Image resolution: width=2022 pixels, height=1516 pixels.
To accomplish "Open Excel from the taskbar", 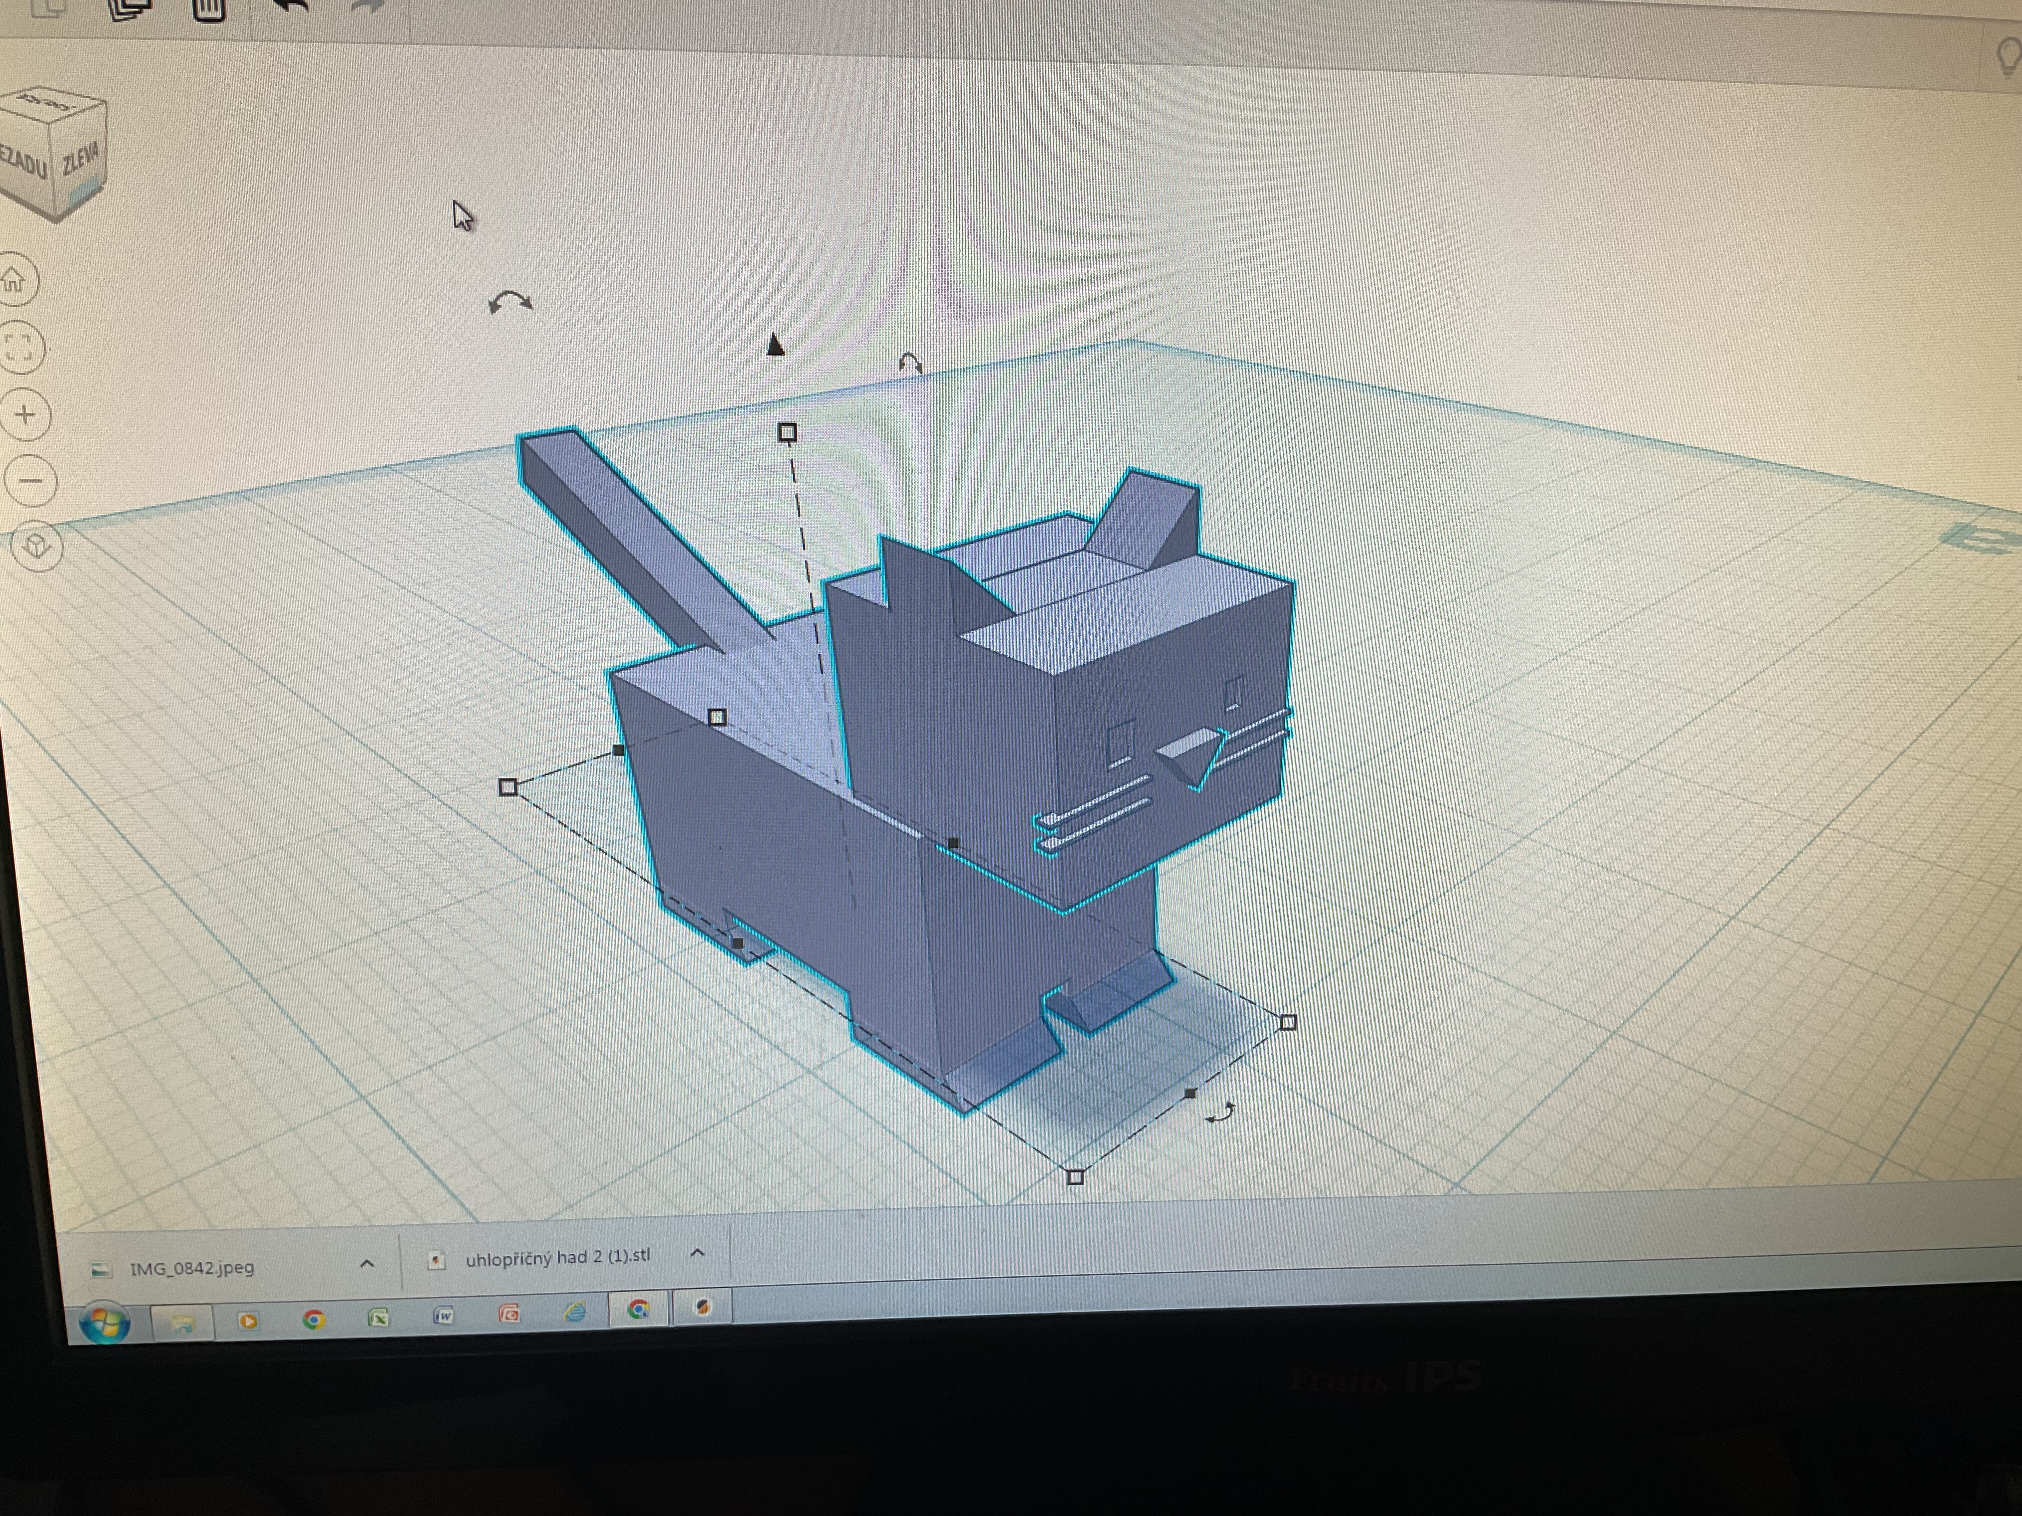I will (x=379, y=1317).
